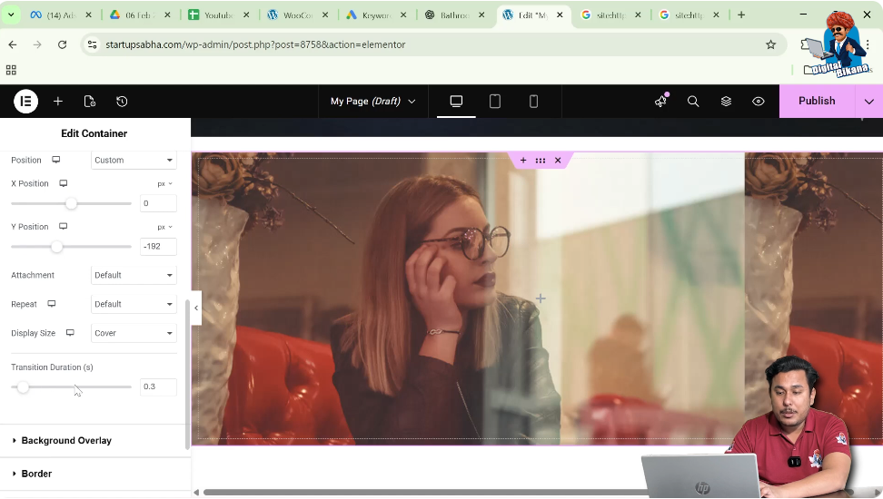The image size is (883, 499).
Task: Open Finder search magnifier icon
Action: [x=693, y=102]
